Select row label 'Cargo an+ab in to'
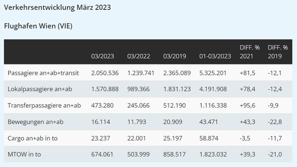Image resolution: width=297 pixels, height=167 pixels. [x=33, y=138]
